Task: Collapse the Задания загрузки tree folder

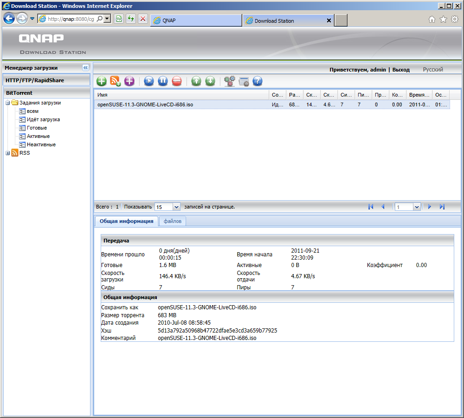Action: tap(8, 103)
